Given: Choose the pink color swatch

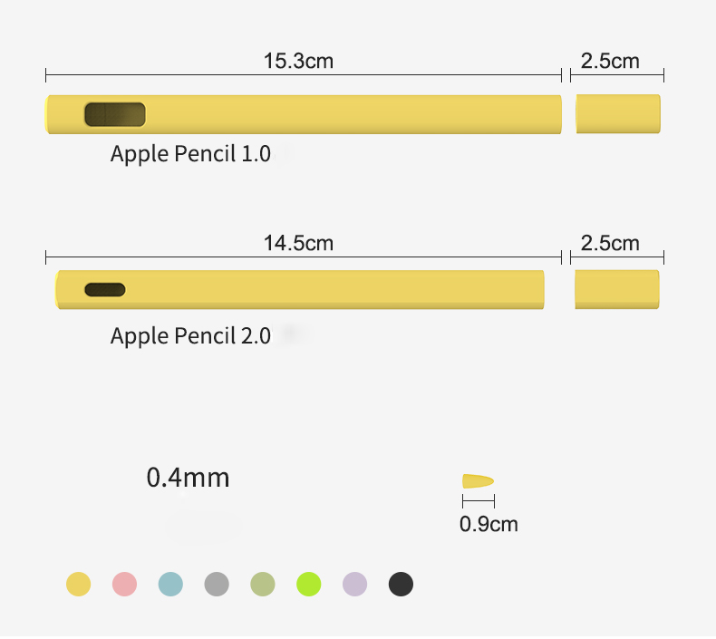Looking at the screenshot, I should point(125,584).
